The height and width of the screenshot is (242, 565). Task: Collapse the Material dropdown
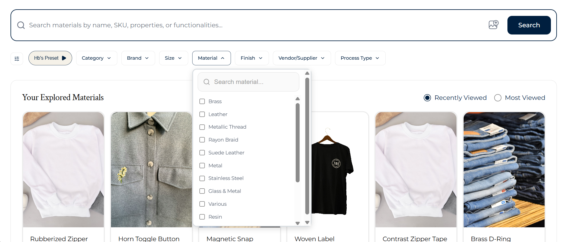click(211, 58)
